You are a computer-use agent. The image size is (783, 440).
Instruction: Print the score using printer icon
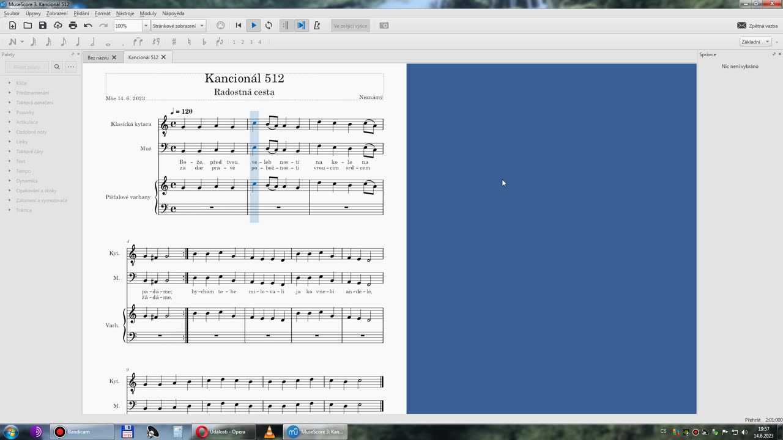(73, 26)
